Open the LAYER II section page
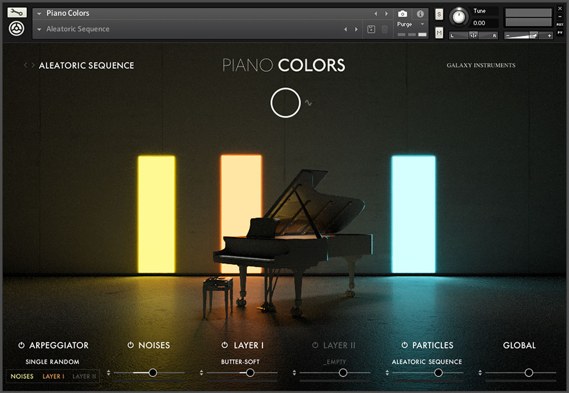 (339, 345)
